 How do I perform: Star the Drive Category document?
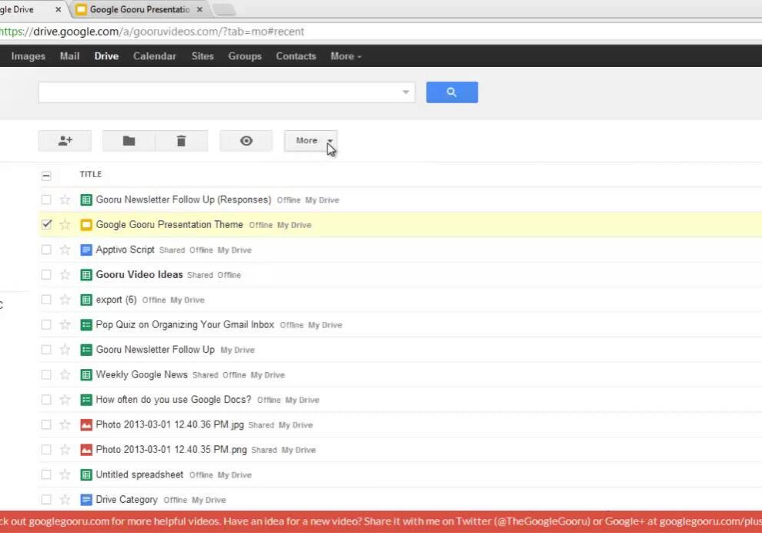pyautogui.click(x=65, y=499)
